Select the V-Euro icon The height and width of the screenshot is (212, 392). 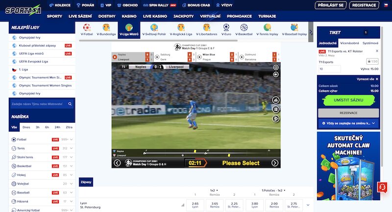click(226, 30)
